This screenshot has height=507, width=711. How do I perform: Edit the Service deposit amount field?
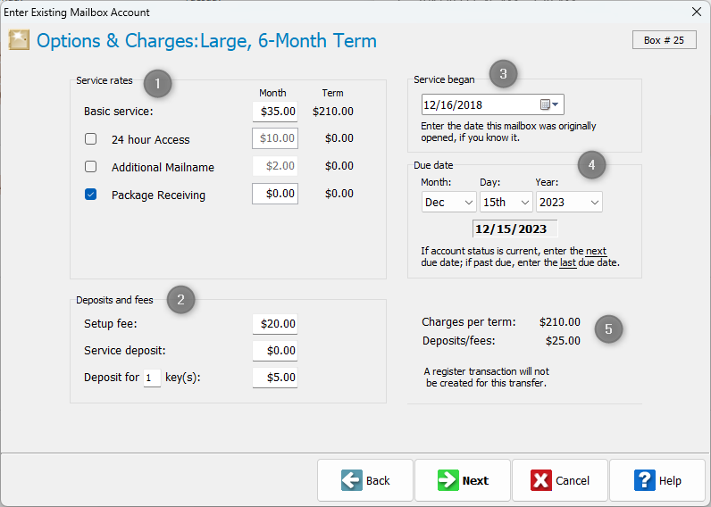275,350
